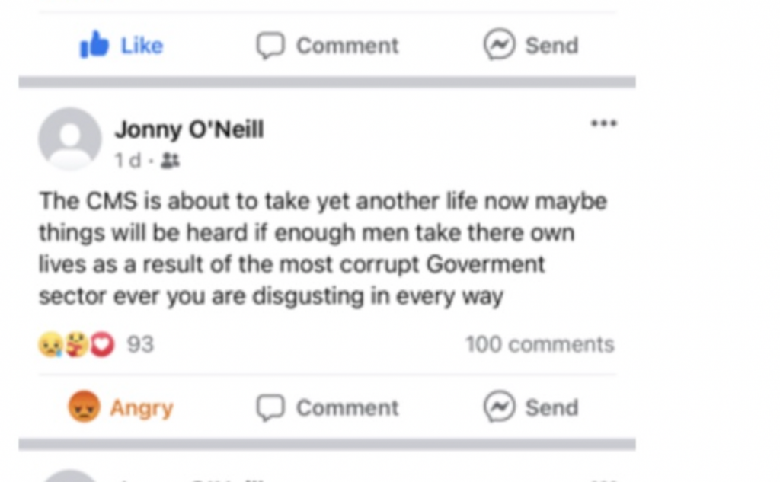
Task: Click the comment bubble icon under Jonny's post
Action: (x=270, y=408)
